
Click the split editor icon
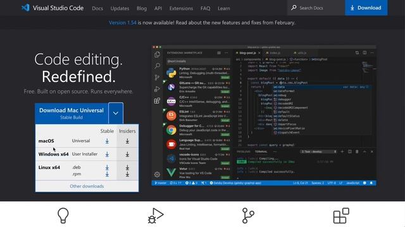[364, 53]
